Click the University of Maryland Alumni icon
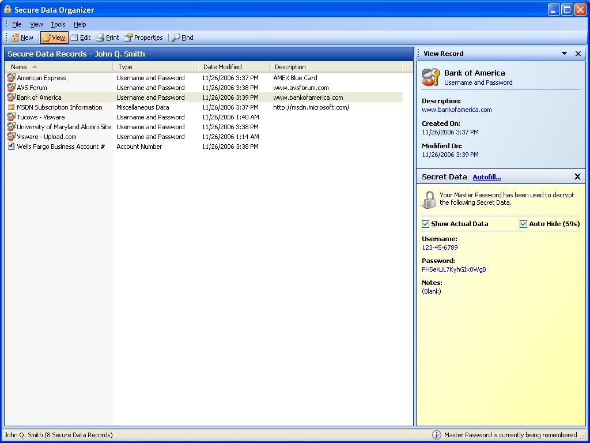590x443 pixels. (x=12, y=126)
